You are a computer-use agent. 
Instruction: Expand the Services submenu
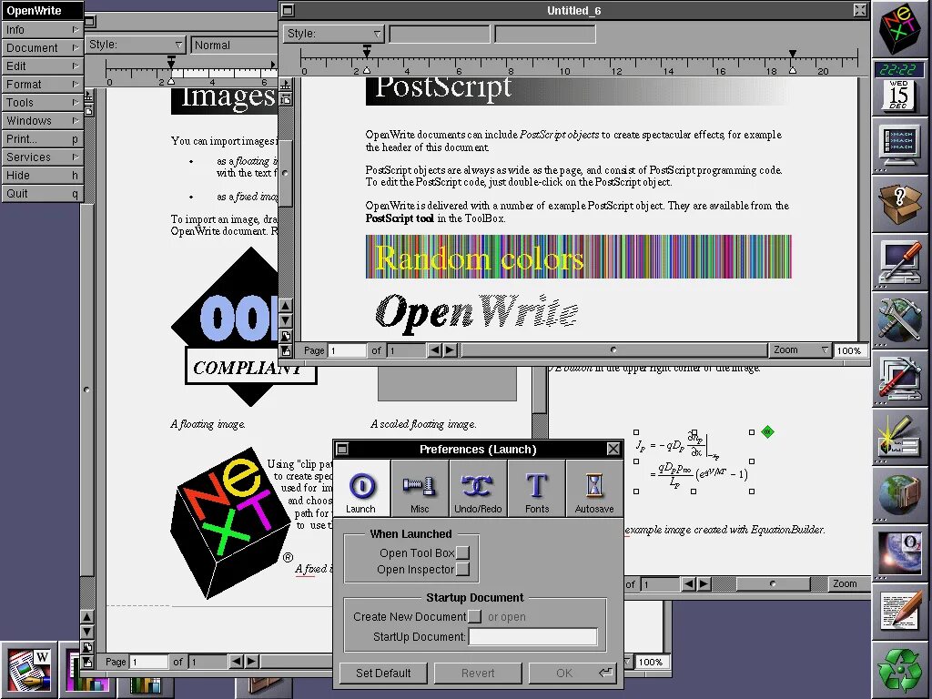(x=42, y=157)
